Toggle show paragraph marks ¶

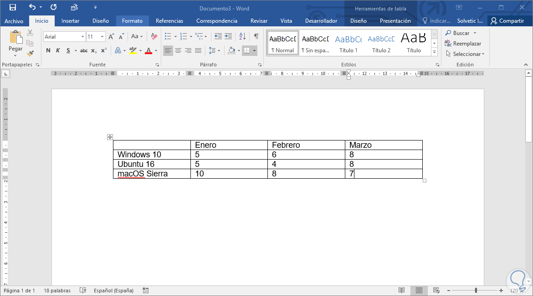tap(256, 36)
